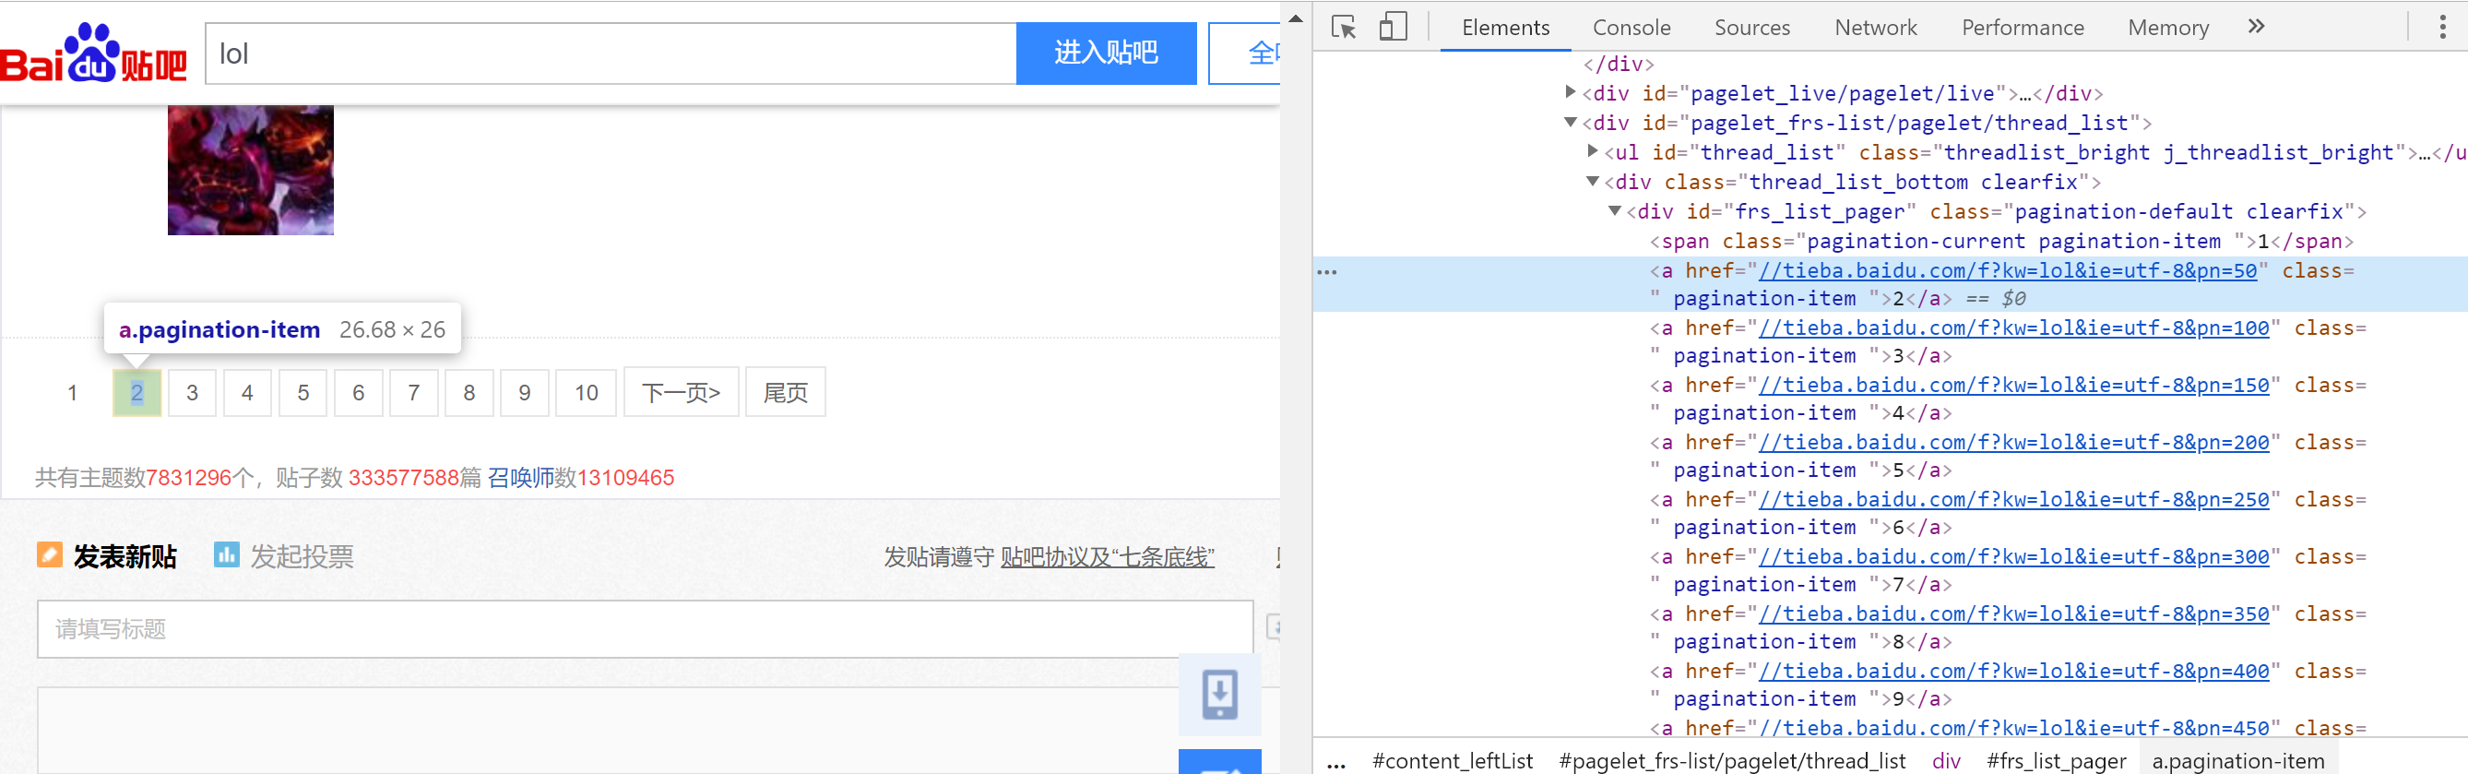Switch to the Console tab
Screen dimensions: 2468x774
1631,28
